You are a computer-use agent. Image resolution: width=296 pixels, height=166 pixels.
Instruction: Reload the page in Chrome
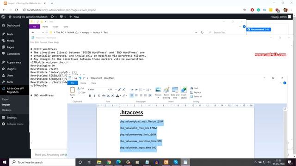(17, 10)
